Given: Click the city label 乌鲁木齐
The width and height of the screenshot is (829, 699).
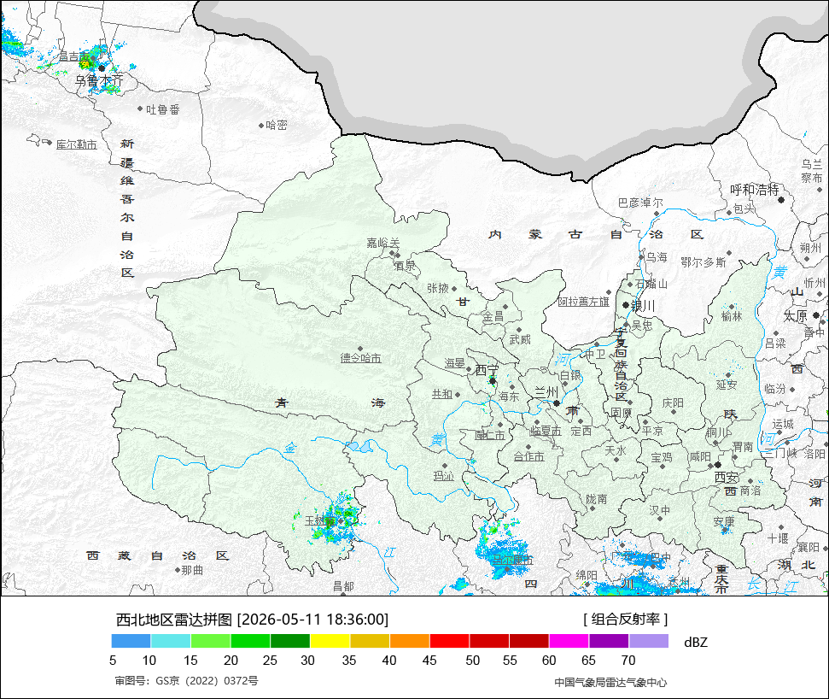Looking at the screenshot, I should tap(99, 80).
